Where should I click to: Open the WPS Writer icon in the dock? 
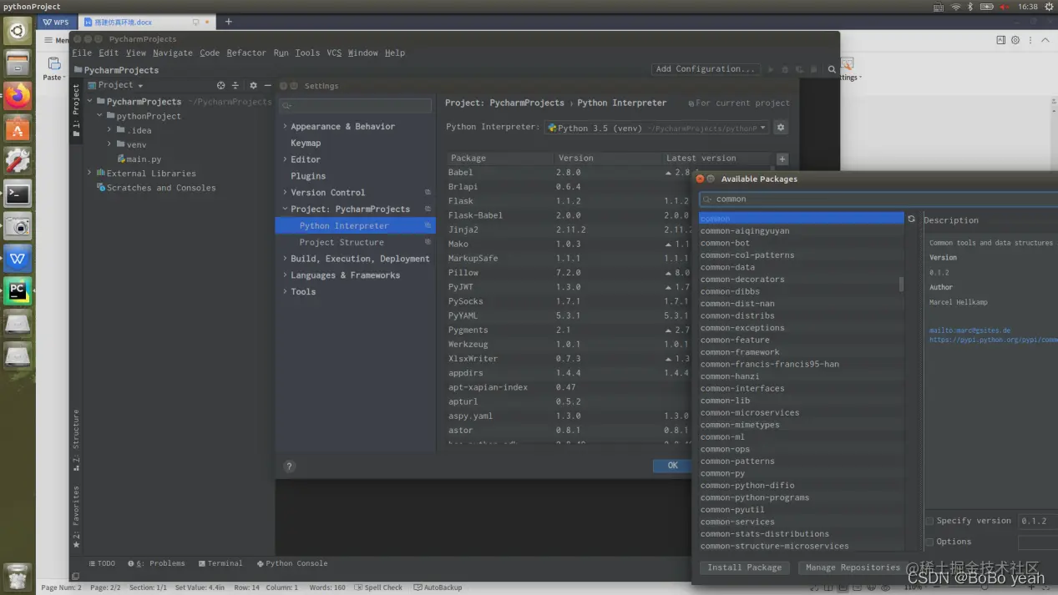point(18,259)
